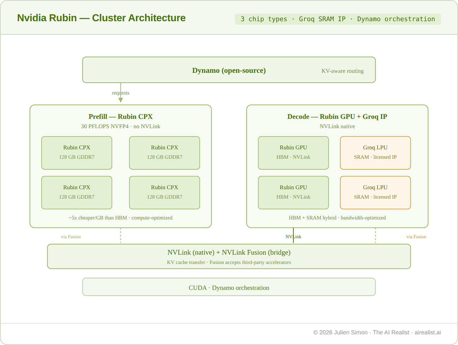Click 'HBM + SRAM hybrid · bandwidth-optimized' caption
This screenshot has width=458, height=345.
pyautogui.click(x=337, y=218)
